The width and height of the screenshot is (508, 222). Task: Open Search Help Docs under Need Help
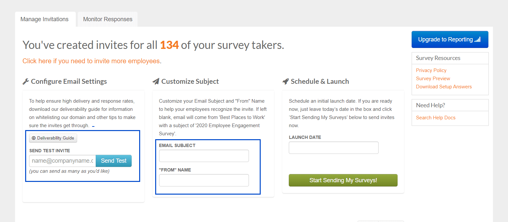coord(435,117)
